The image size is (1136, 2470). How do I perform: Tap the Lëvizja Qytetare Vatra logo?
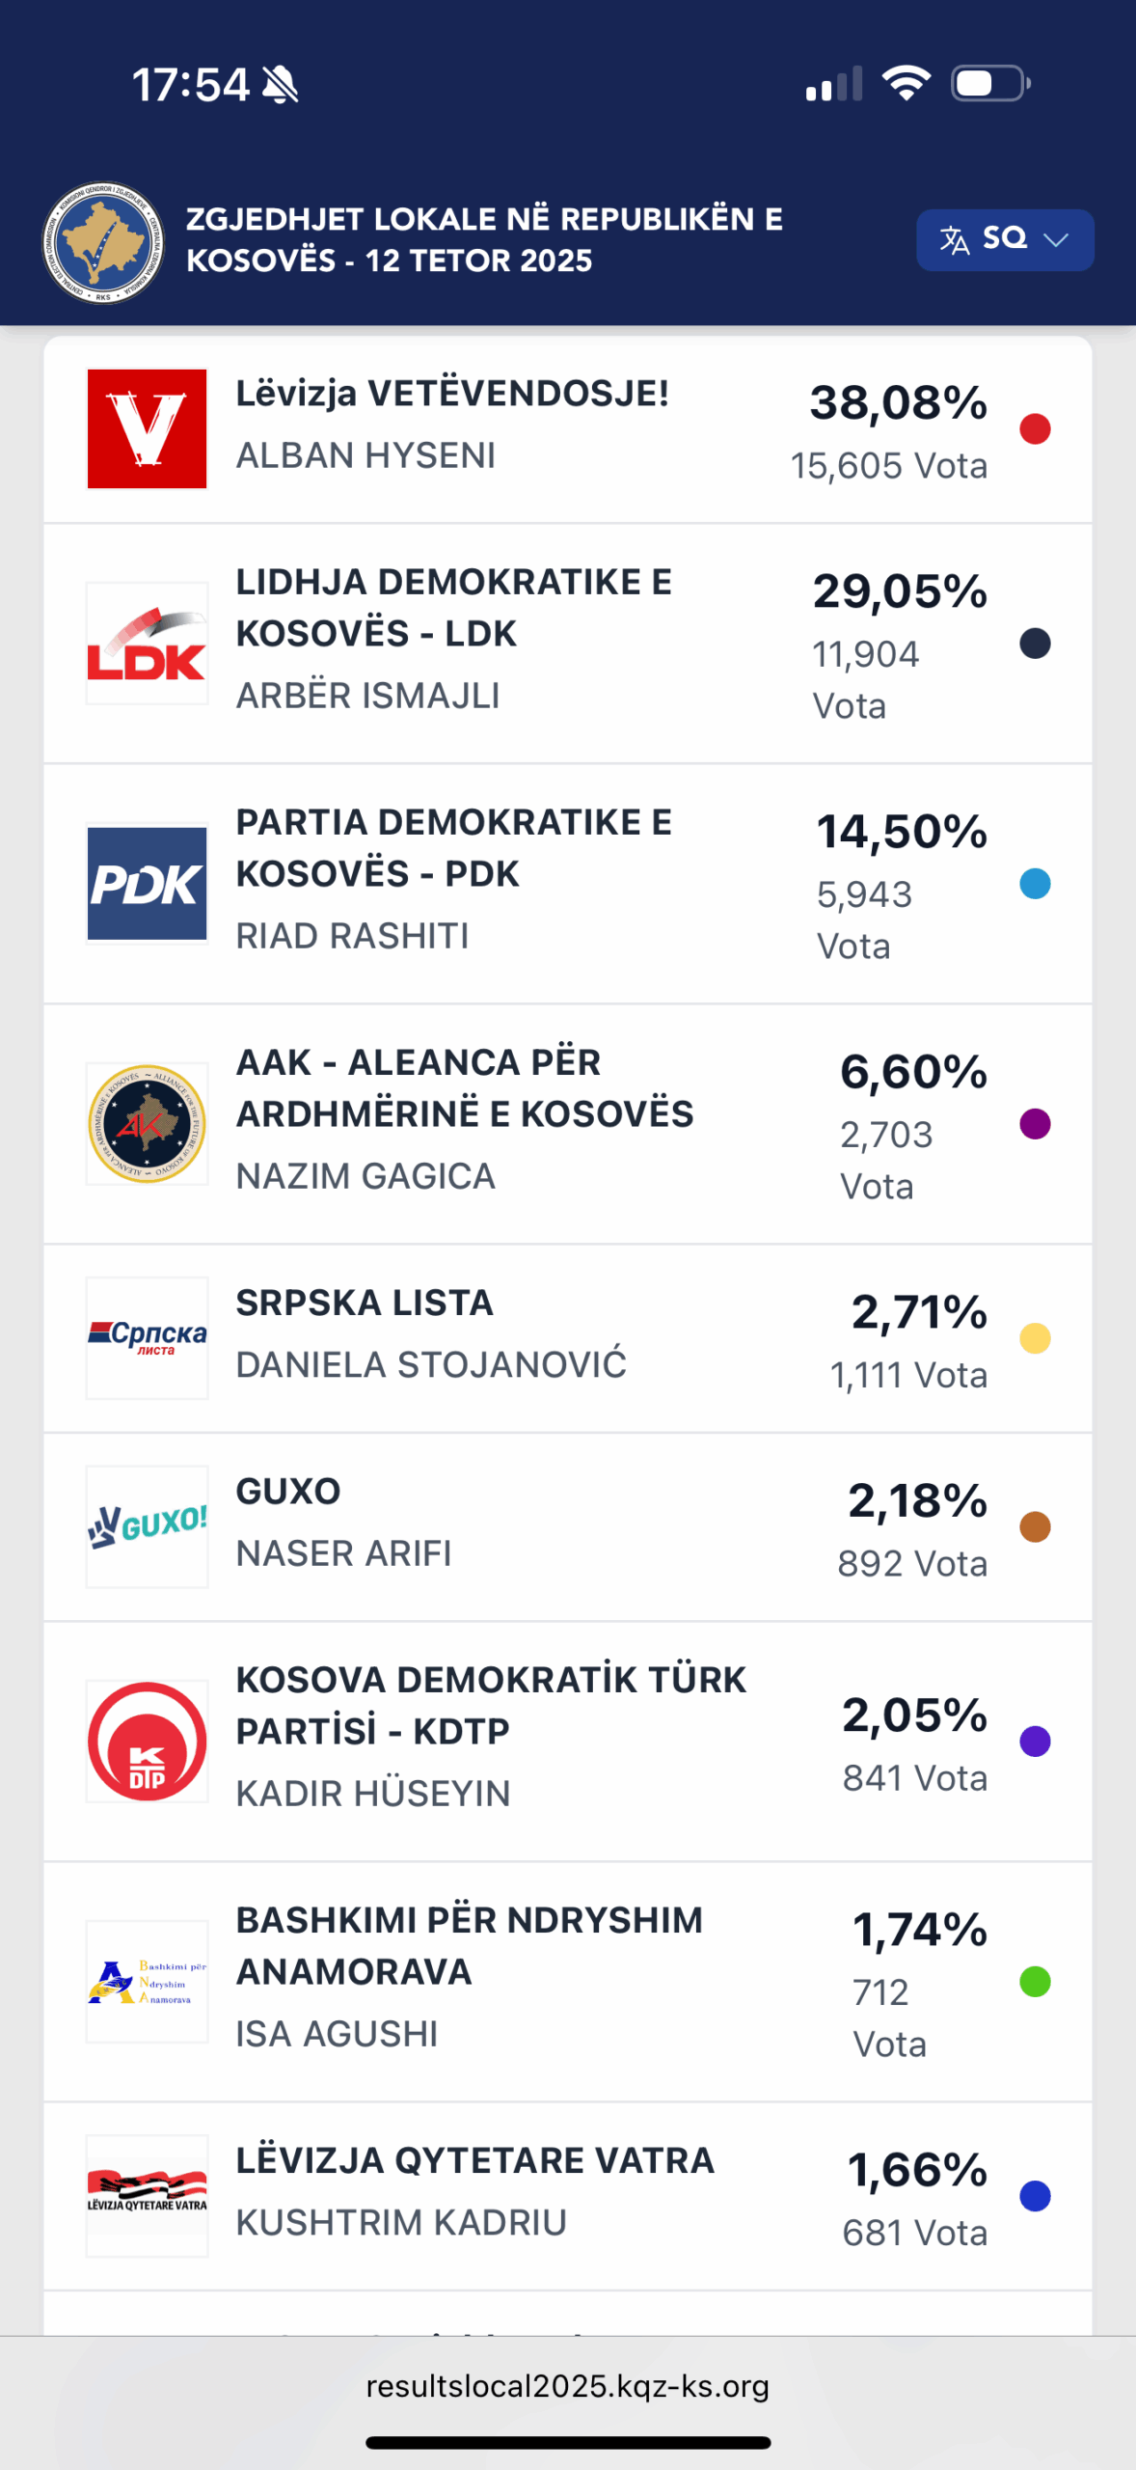147,2196
